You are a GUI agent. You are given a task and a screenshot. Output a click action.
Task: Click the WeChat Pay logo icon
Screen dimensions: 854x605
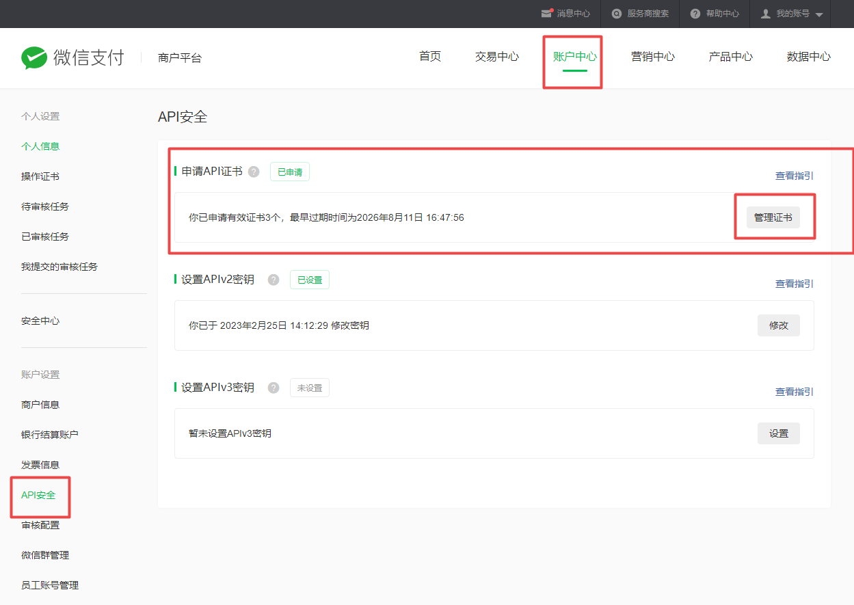pos(34,58)
